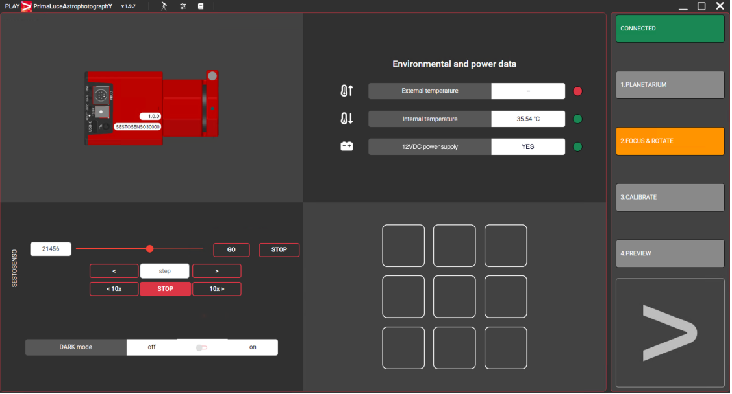Click the grey circle on the focuser image

[x=212, y=75]
